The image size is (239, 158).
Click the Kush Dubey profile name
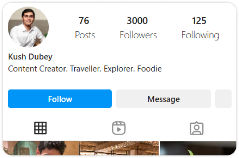30,57
